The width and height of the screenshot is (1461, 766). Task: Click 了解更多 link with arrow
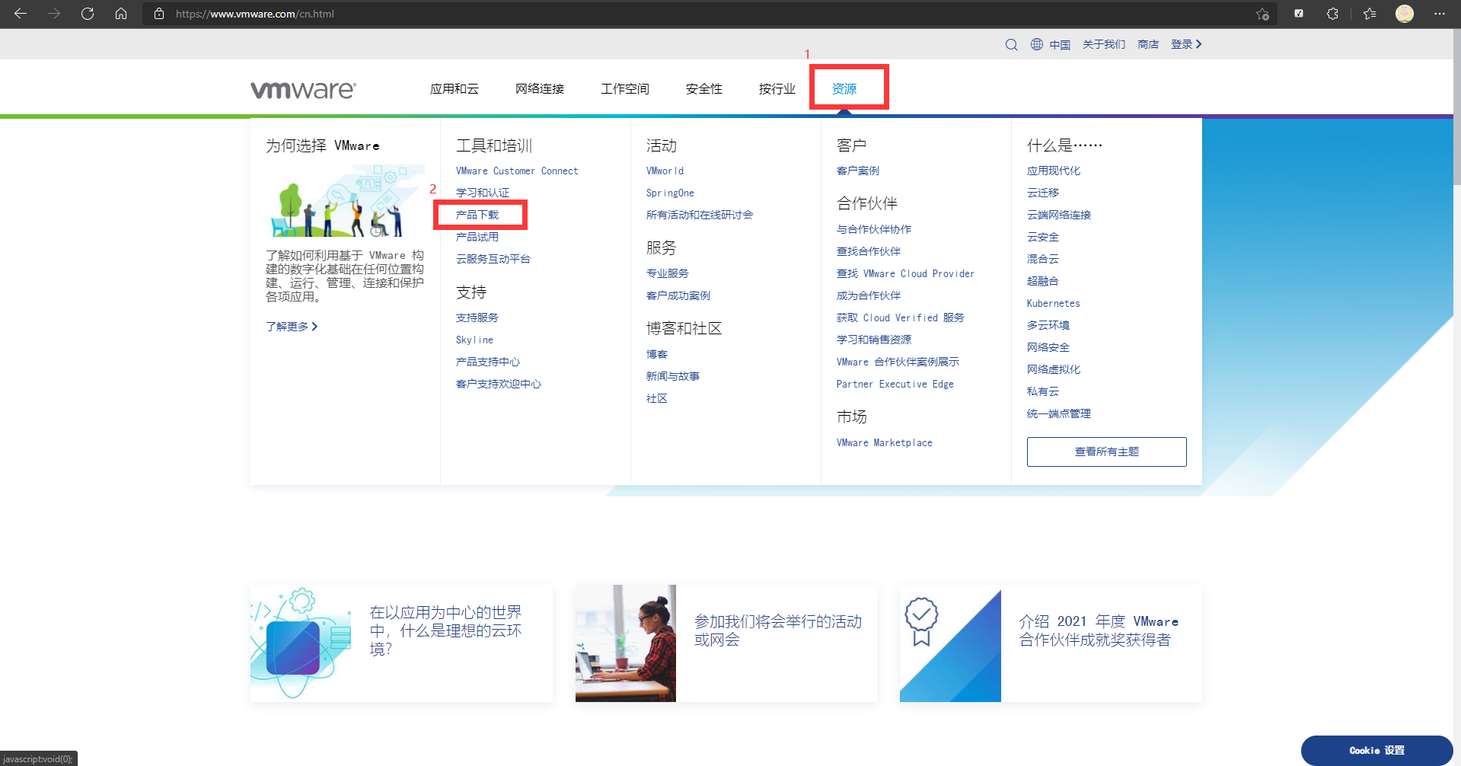click(x=292, y=327)
